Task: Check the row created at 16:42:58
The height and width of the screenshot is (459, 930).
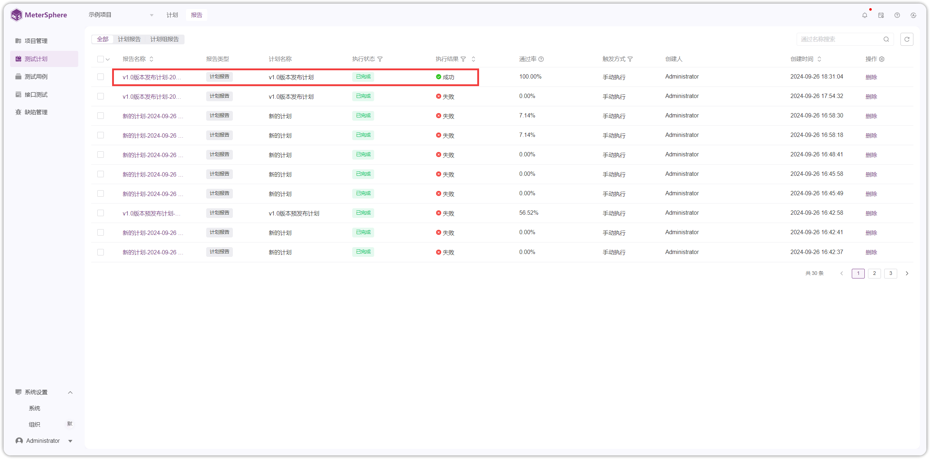Action: [x=100, y=213]
